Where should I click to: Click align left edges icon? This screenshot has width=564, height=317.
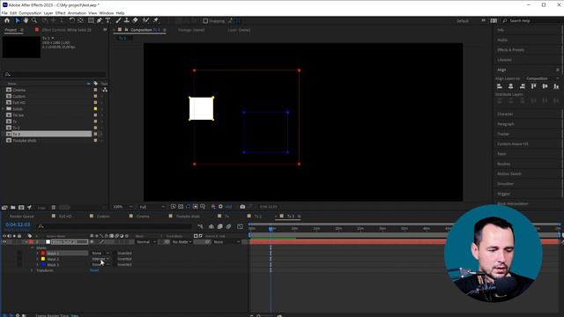pos(500,86)
